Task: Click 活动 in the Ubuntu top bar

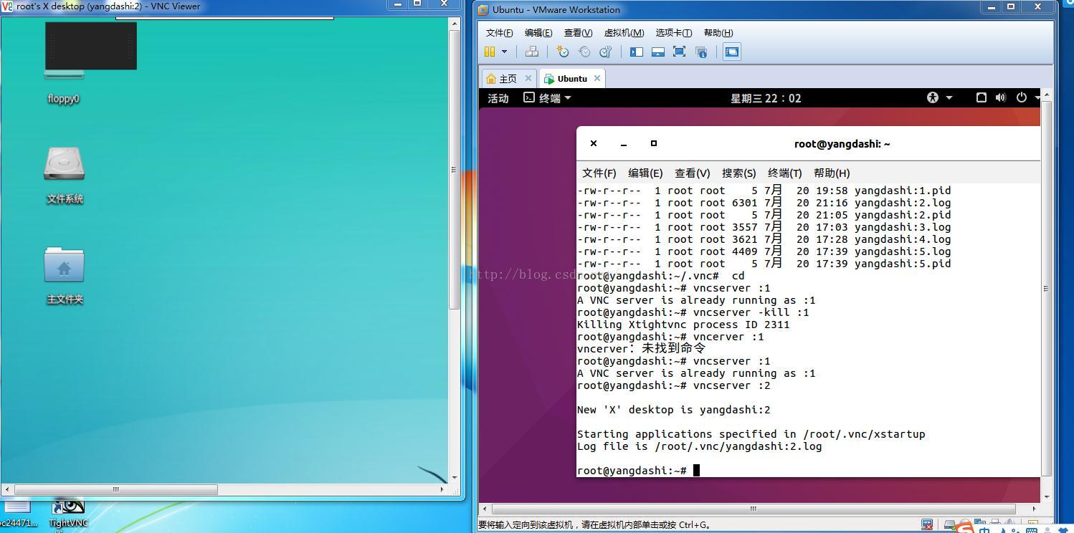Action: click(x=498, y=98)
